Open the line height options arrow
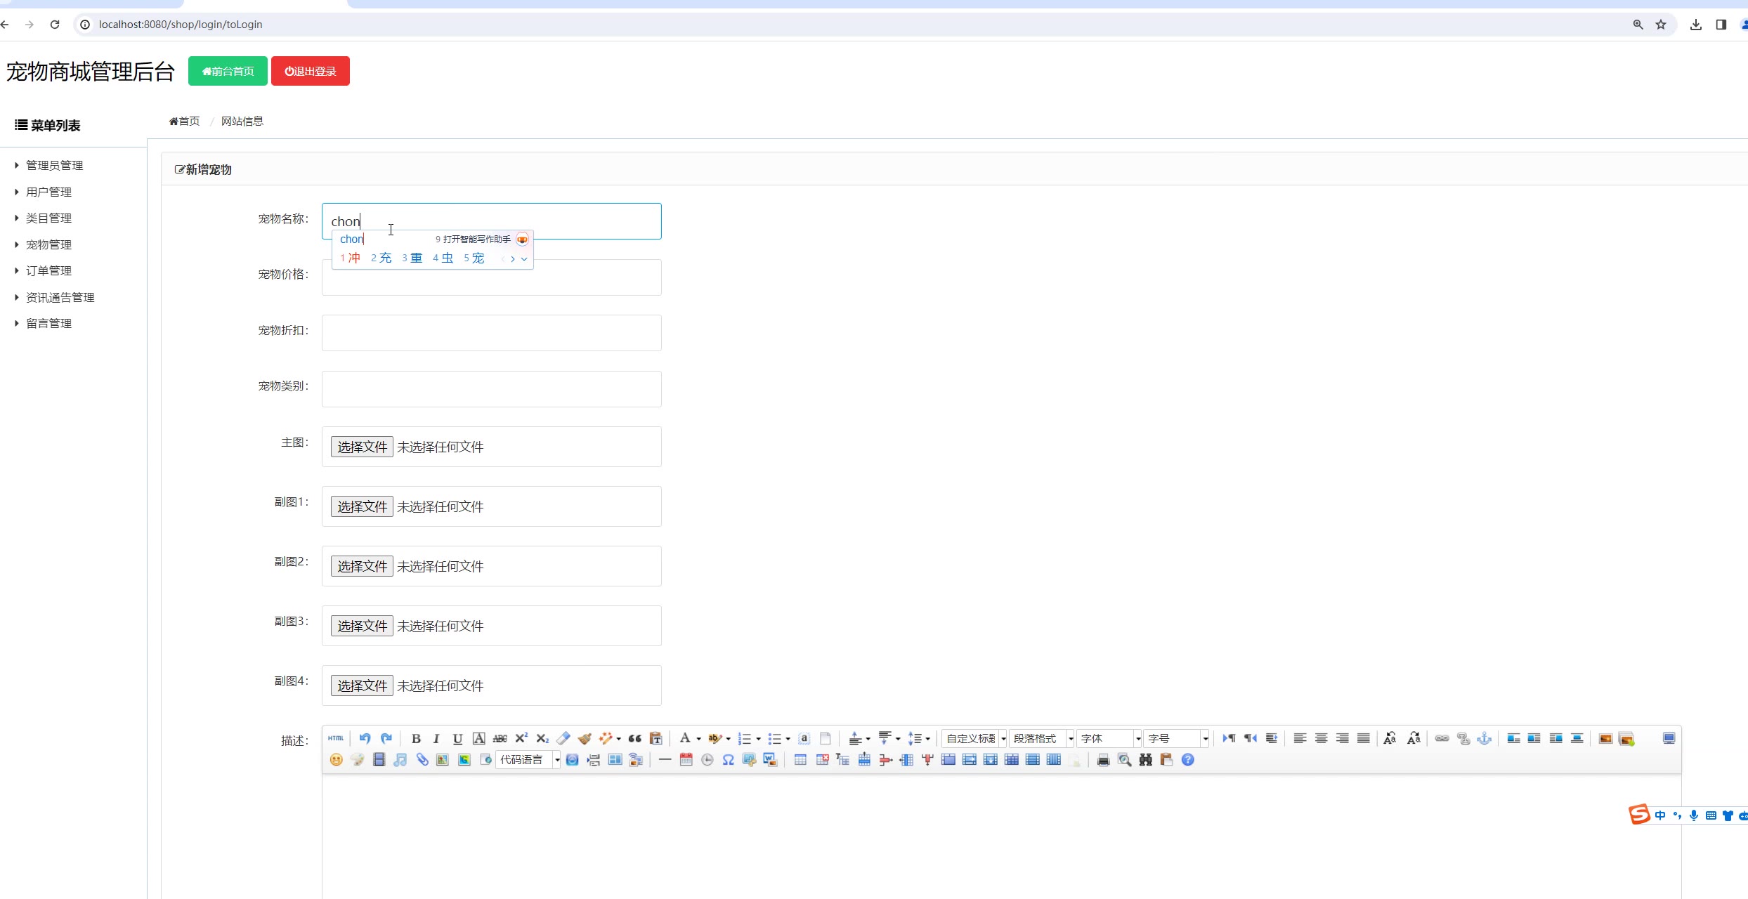The height and width of the screenshot is (899, 1748). [927, 739]
